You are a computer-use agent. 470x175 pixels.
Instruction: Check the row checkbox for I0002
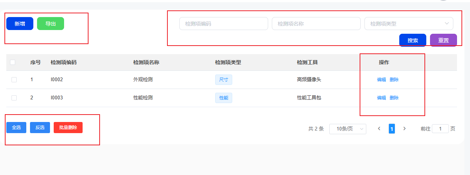(14, 80)
